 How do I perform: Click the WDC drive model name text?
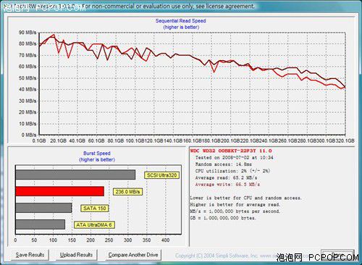tap(231, 151)
